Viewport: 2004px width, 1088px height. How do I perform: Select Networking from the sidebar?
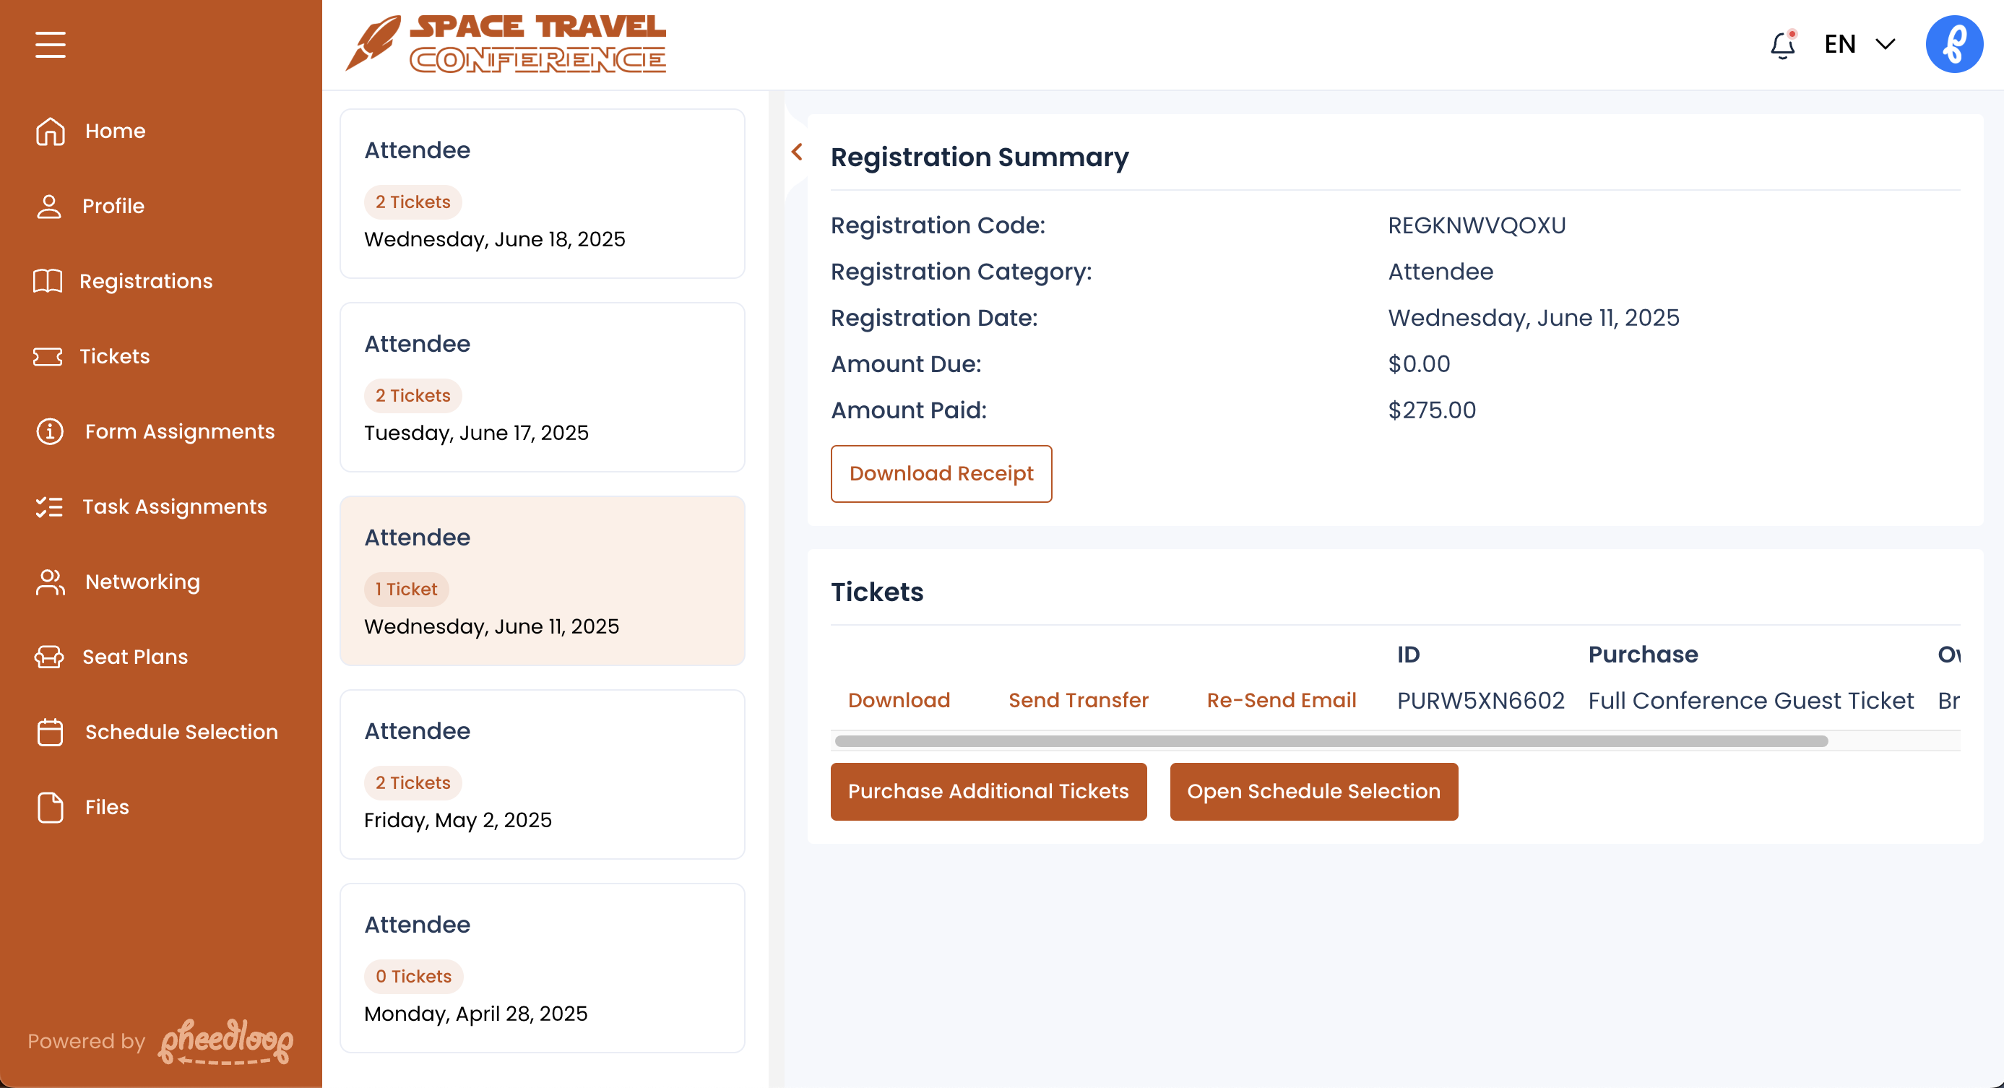coord(142,582)
